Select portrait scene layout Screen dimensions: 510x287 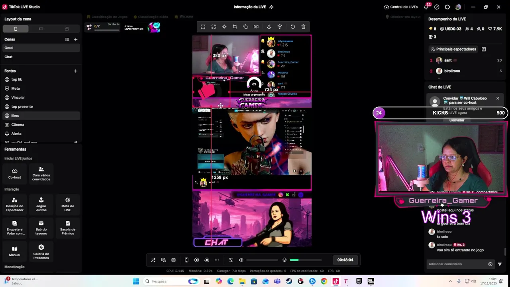[x=16, y=29]
